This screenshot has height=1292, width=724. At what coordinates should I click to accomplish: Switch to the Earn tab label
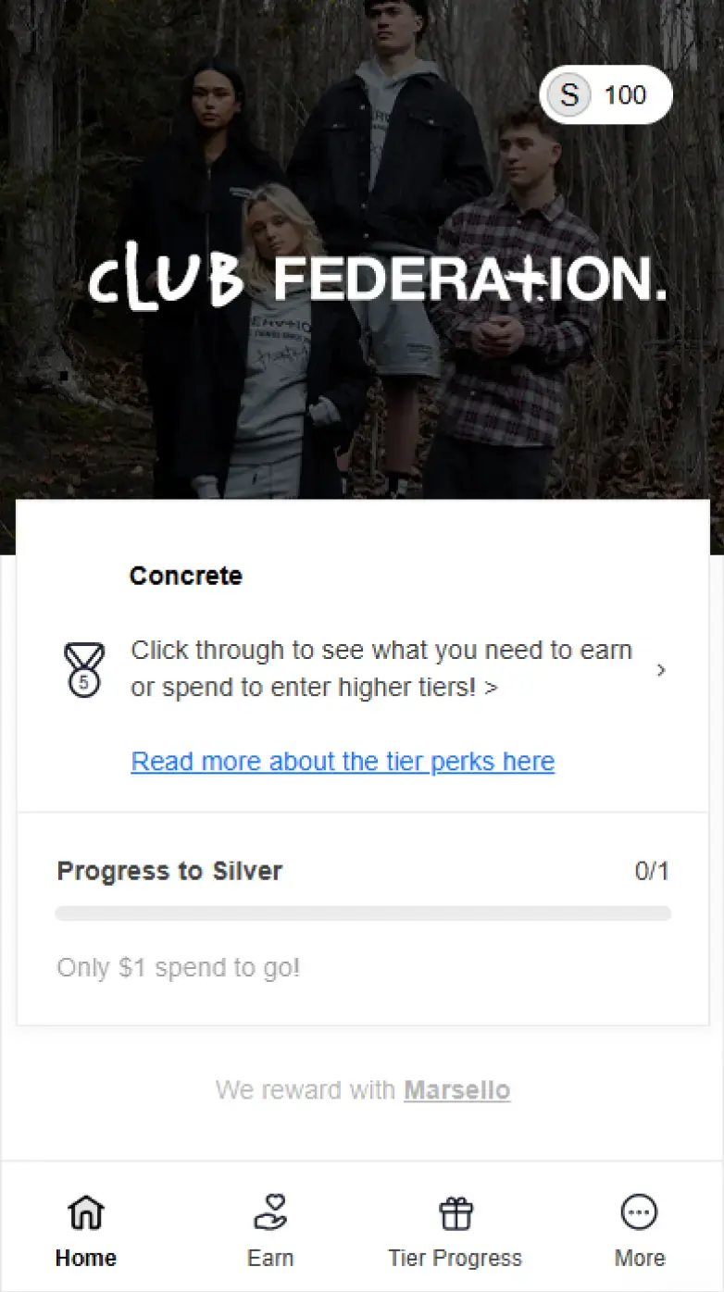(270, 1259)
